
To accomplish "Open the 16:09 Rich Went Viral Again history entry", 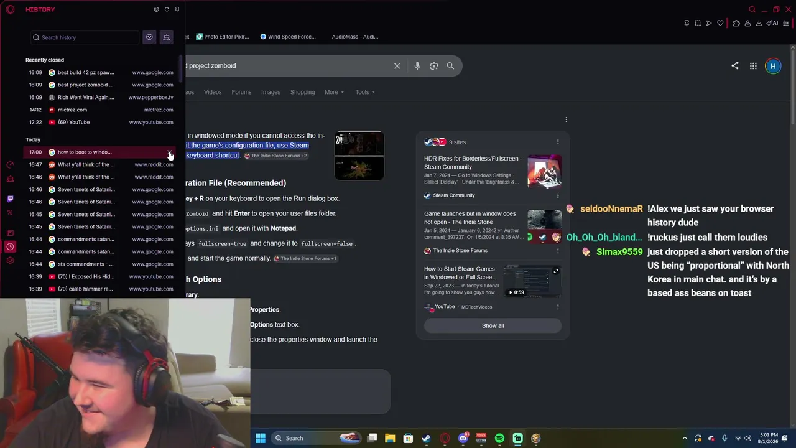I will pos(100,97).
